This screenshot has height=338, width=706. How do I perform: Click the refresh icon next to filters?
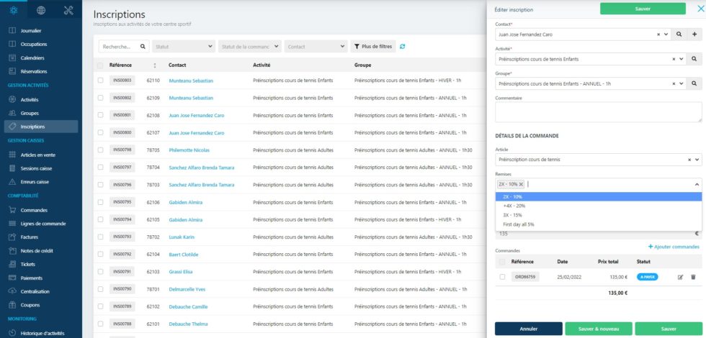coord(403,47)
